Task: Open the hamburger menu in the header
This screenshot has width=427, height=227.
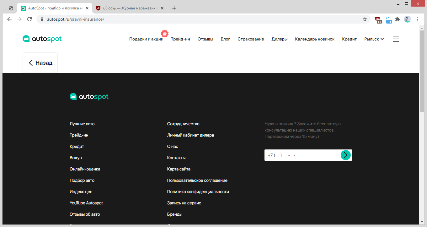Action: pos(396,39)
